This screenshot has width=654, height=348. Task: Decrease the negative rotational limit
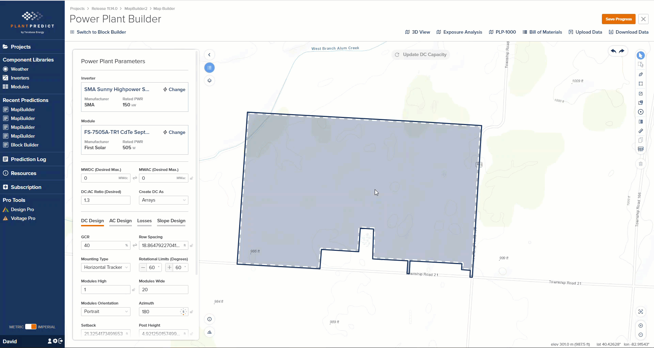[143, 267]
